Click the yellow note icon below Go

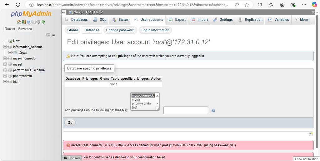point(311,134)
